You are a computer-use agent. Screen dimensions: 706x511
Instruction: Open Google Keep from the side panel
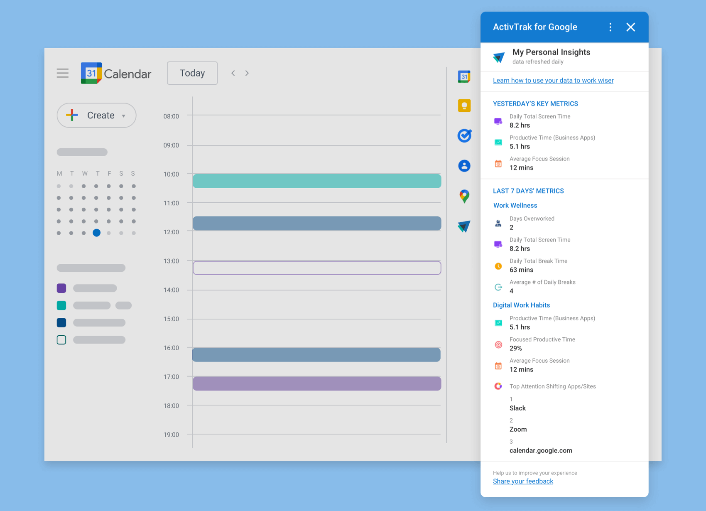[464, 106]
